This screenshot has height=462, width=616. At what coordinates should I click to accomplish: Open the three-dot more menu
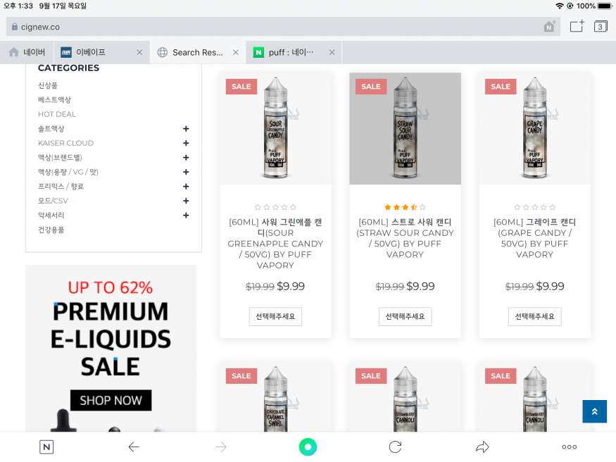pyautogui.click(x=569, y=447)
